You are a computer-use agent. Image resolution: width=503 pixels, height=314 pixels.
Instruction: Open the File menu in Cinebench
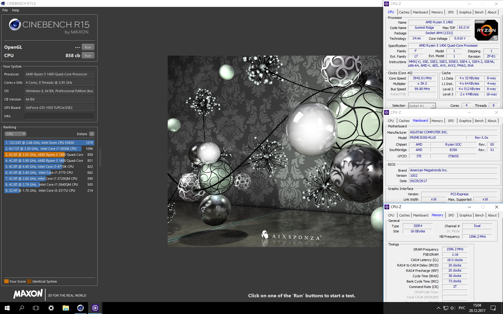[x=5, y=10]
